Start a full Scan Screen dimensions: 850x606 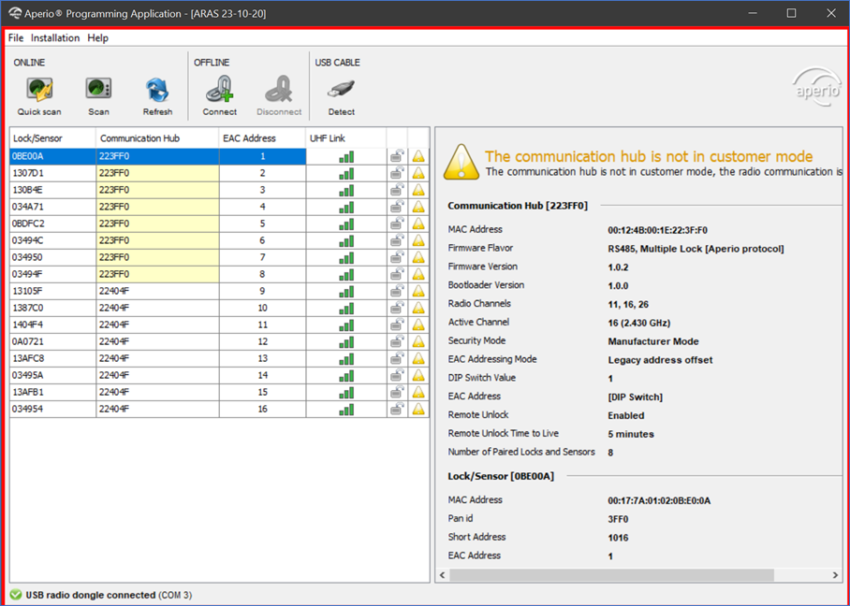[x=98, y=95]
